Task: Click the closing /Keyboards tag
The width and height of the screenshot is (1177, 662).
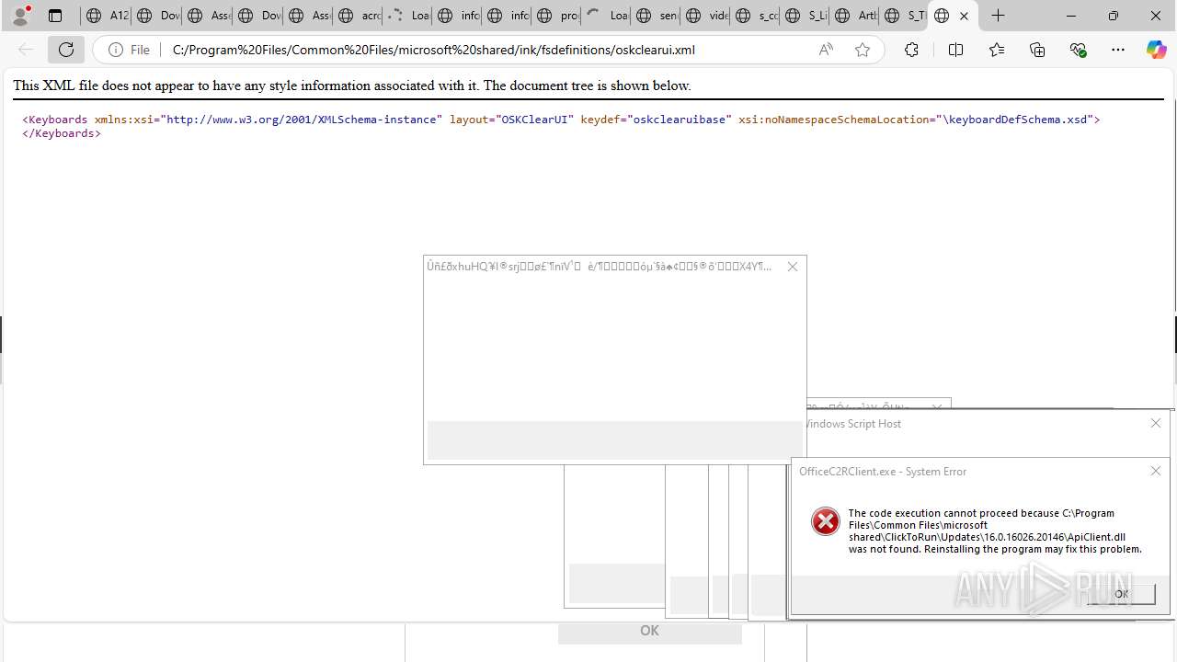Action: click(62, 133)
